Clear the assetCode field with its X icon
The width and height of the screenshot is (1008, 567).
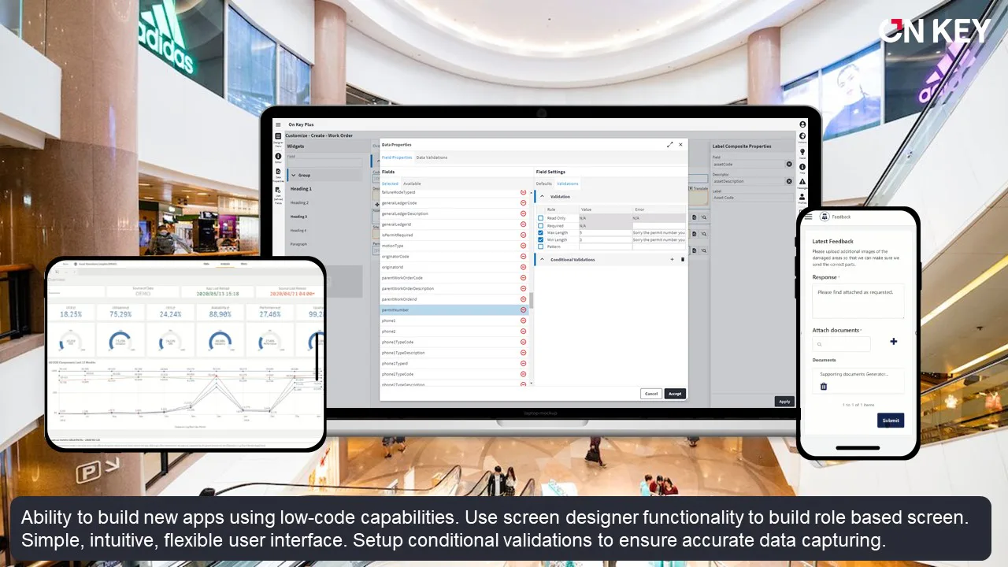tap(789, 165)
